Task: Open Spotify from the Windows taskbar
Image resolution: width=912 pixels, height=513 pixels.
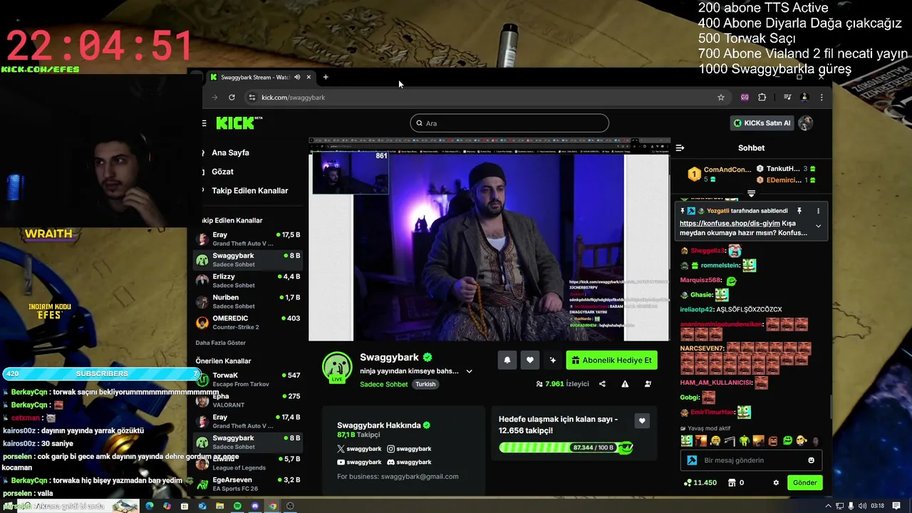Action: (237, 506)
